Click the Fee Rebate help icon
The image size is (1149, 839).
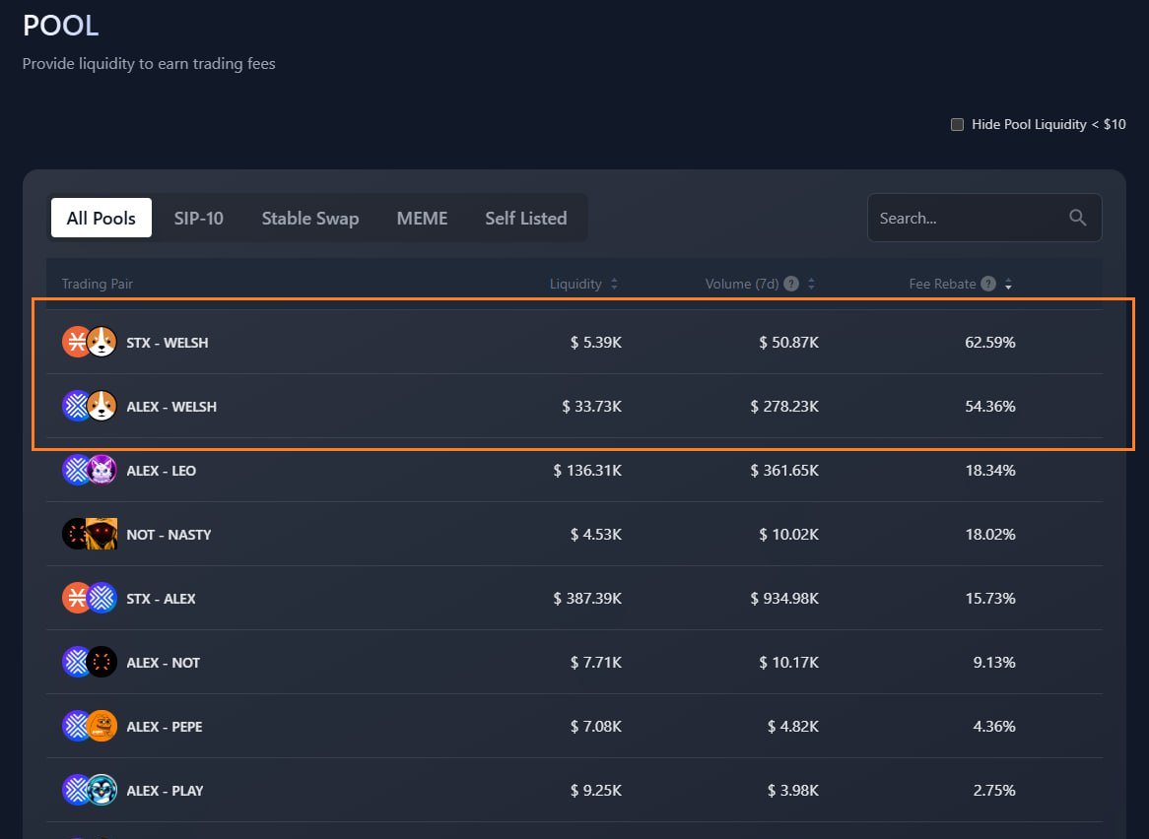click(987, 284)
